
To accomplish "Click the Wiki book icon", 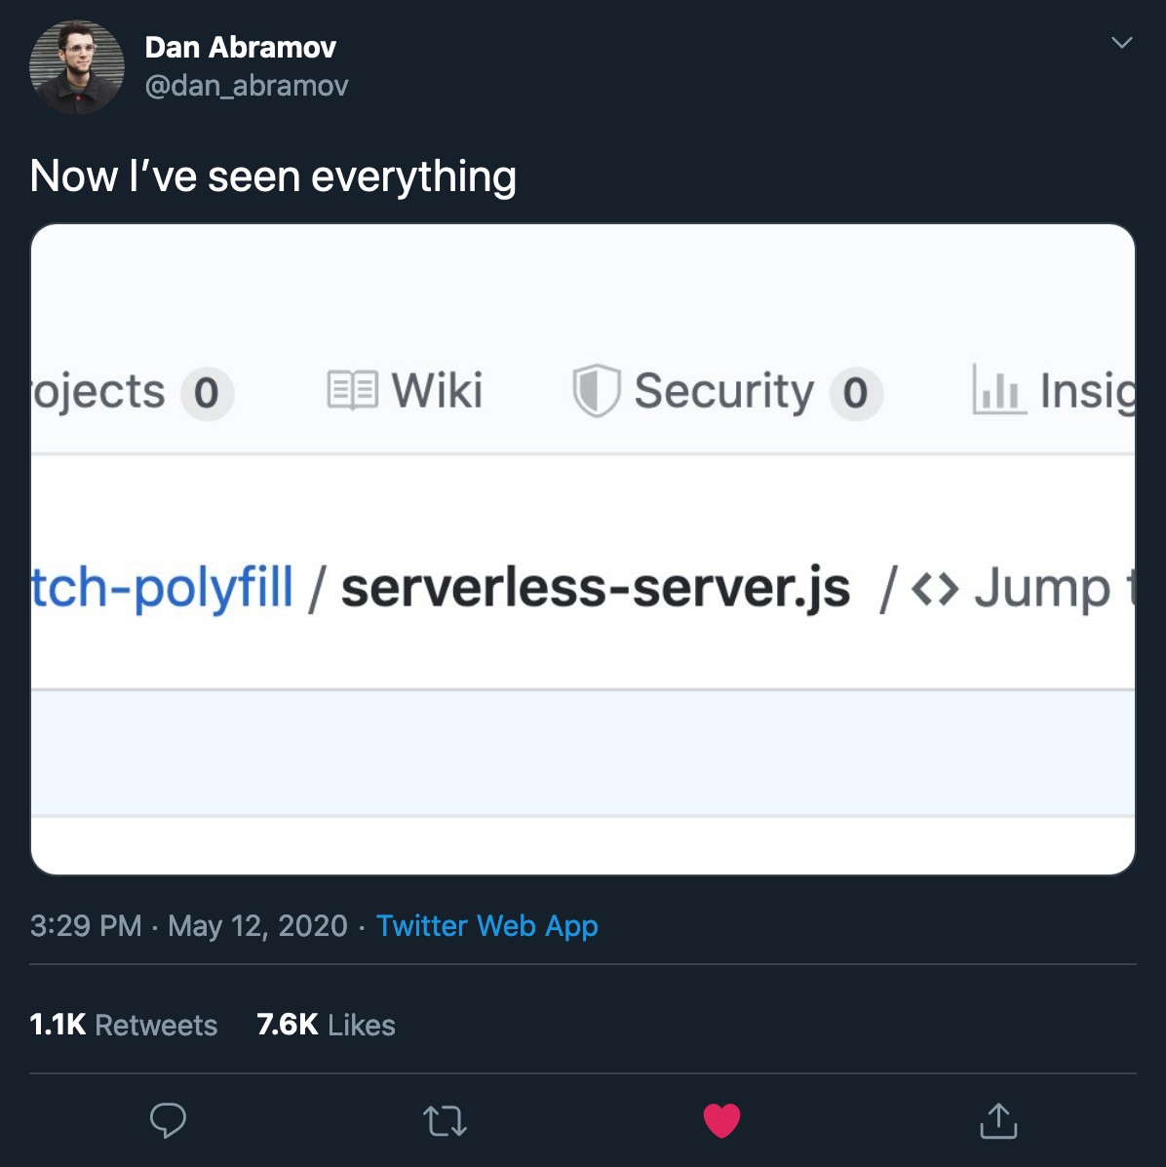I will tap(353, 391).
